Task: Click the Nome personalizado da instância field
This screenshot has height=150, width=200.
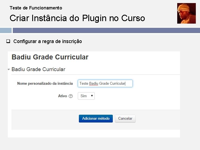Action: point(105,83)
